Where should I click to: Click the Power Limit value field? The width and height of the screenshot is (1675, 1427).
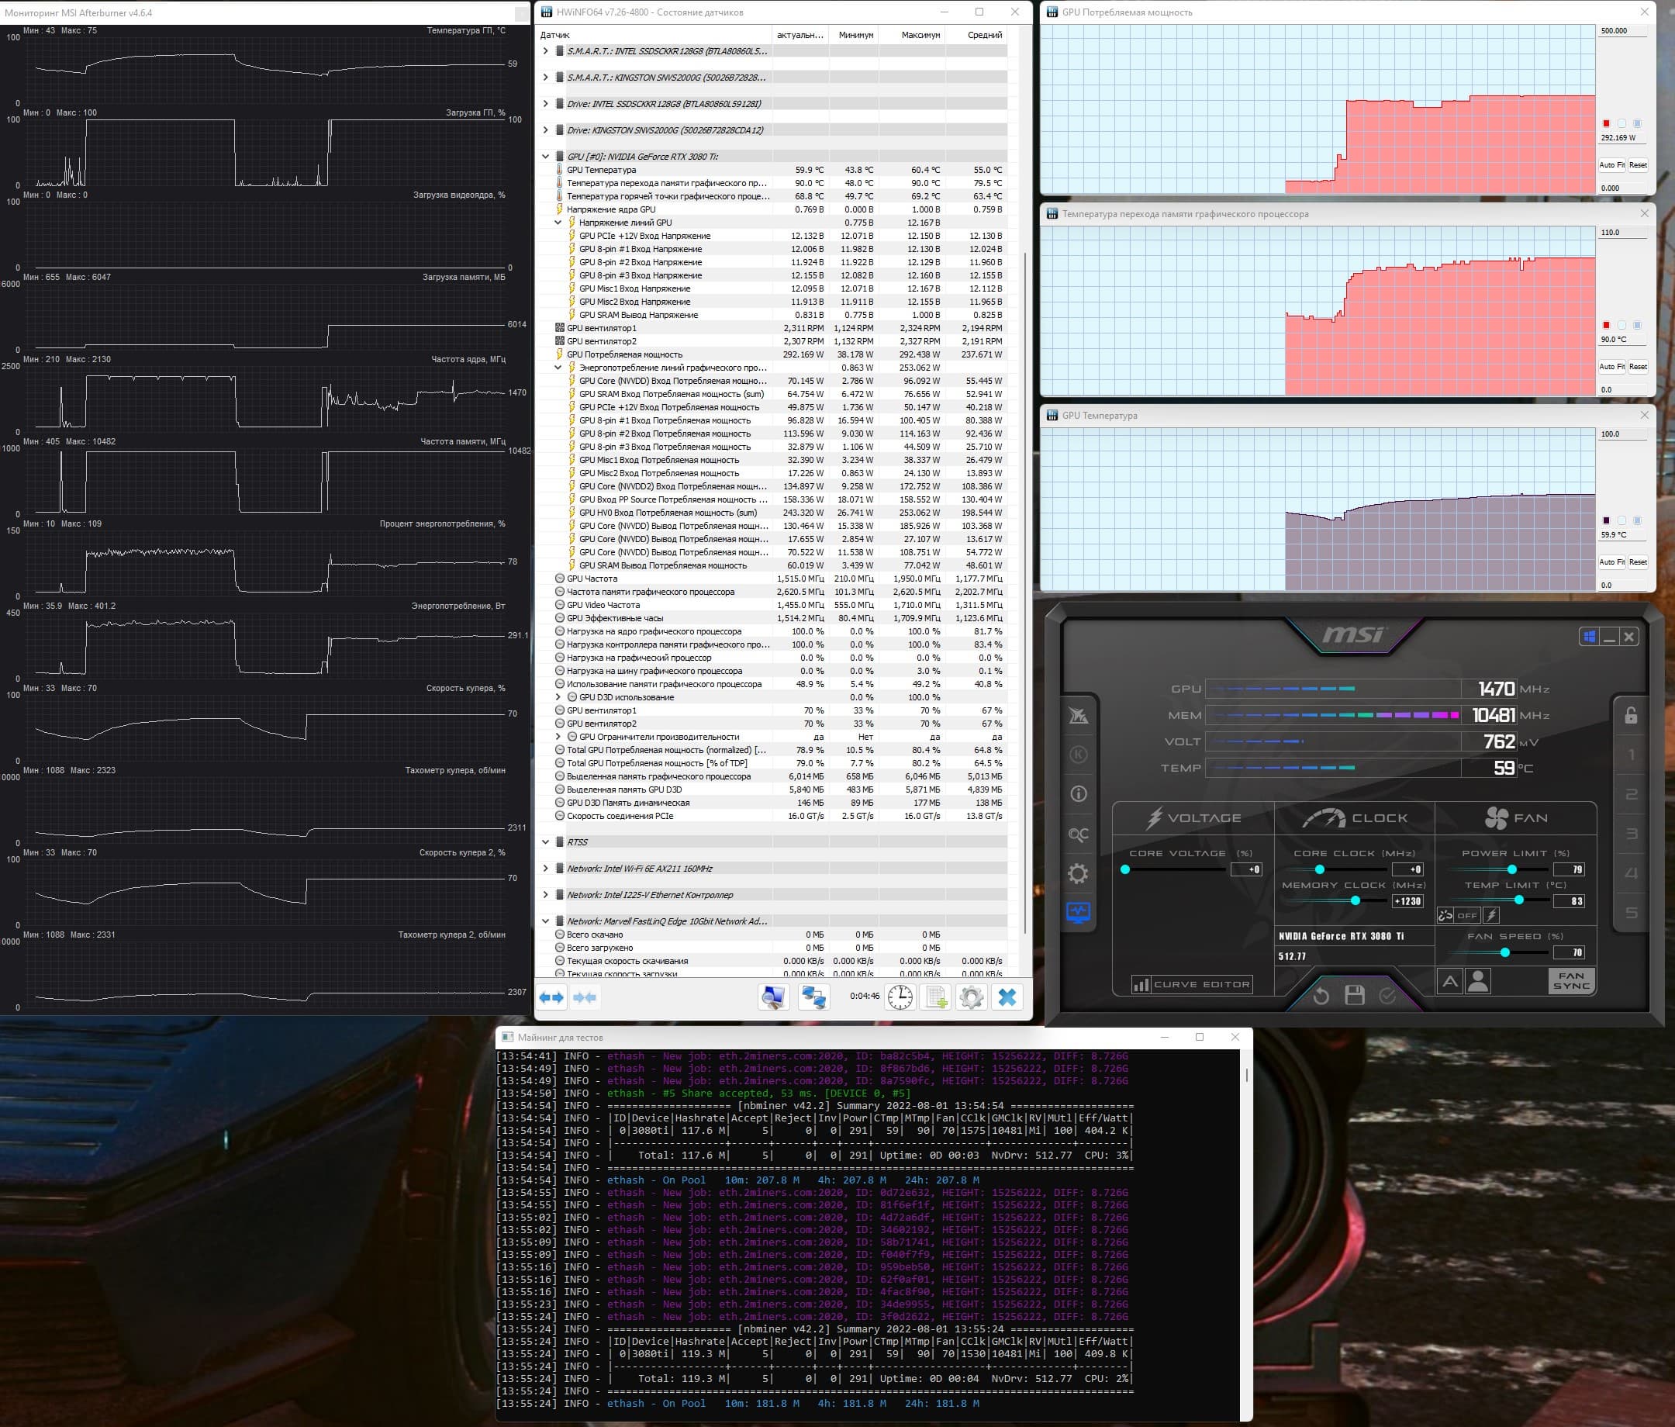(1569, 870)
